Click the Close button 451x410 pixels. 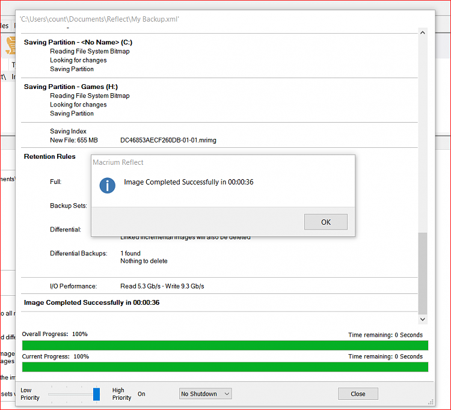click(x=358, y=394)
